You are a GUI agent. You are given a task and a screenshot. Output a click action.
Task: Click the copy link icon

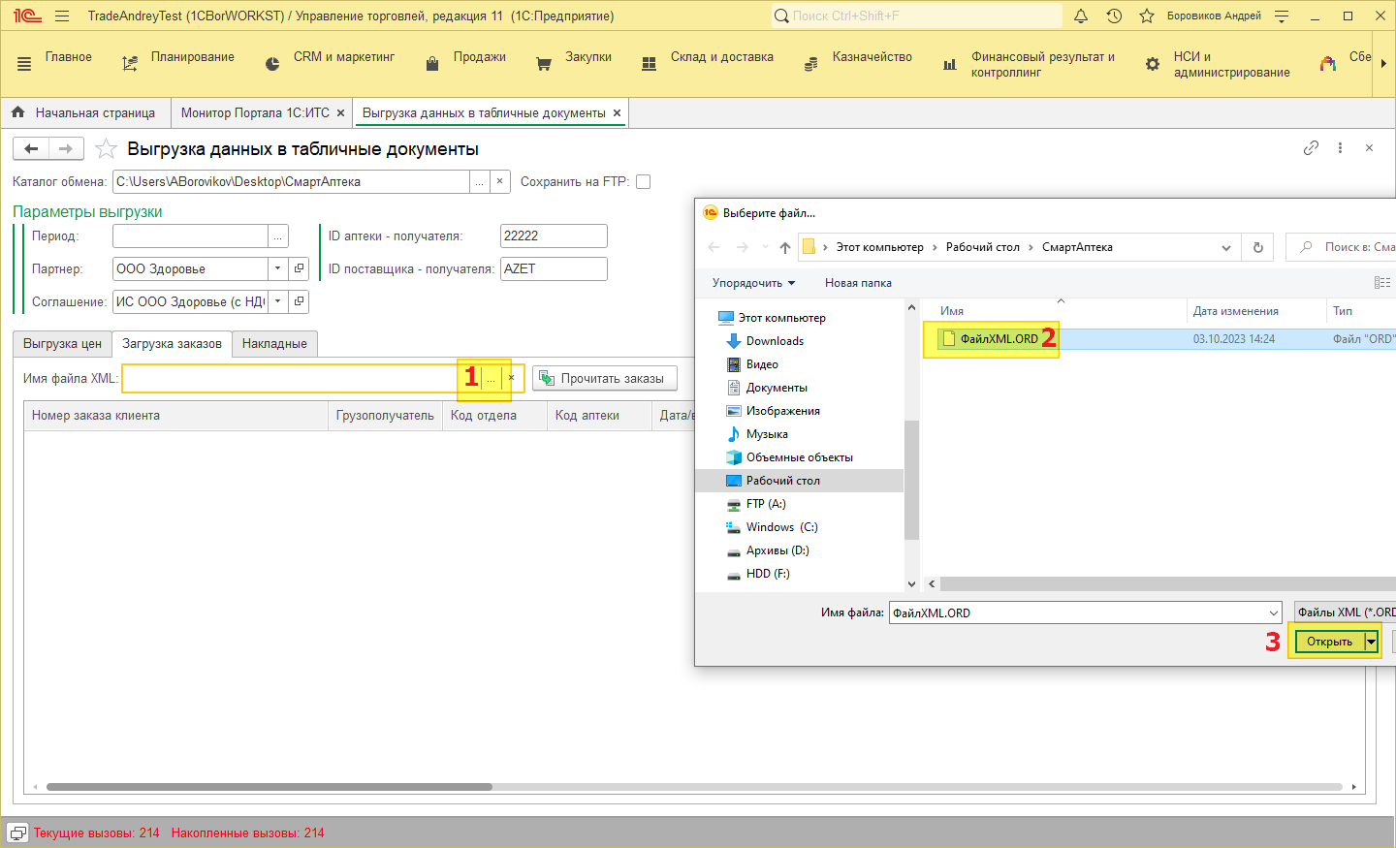coord(1311,148)
